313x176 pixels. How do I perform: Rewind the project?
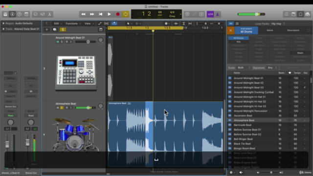[83, 14]
